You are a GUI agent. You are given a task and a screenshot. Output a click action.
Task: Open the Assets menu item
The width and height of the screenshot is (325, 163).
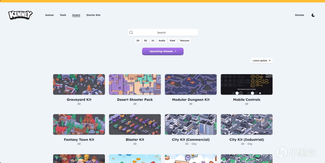(x=76, y=15)
